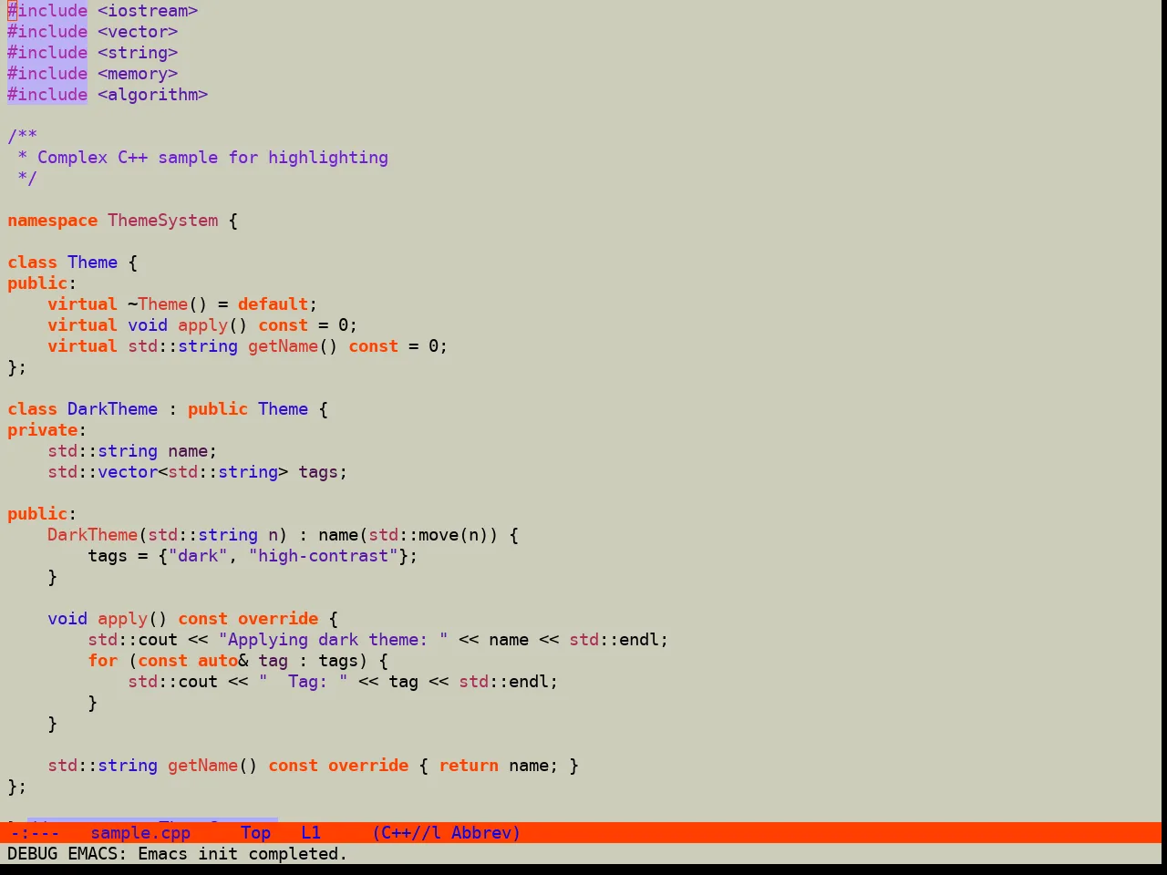Image resolution: width=1167 pixels, height=875 pixels.
Task: Click the 'for' keyword of the loop
Action: click(x=103, y=661)
